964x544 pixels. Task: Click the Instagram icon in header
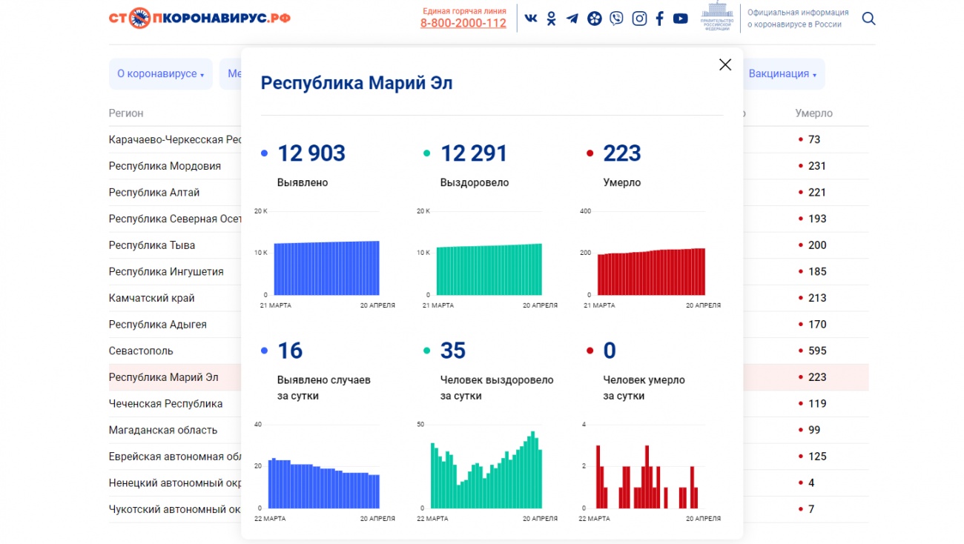pyautogui.click(x=639, y=19)
